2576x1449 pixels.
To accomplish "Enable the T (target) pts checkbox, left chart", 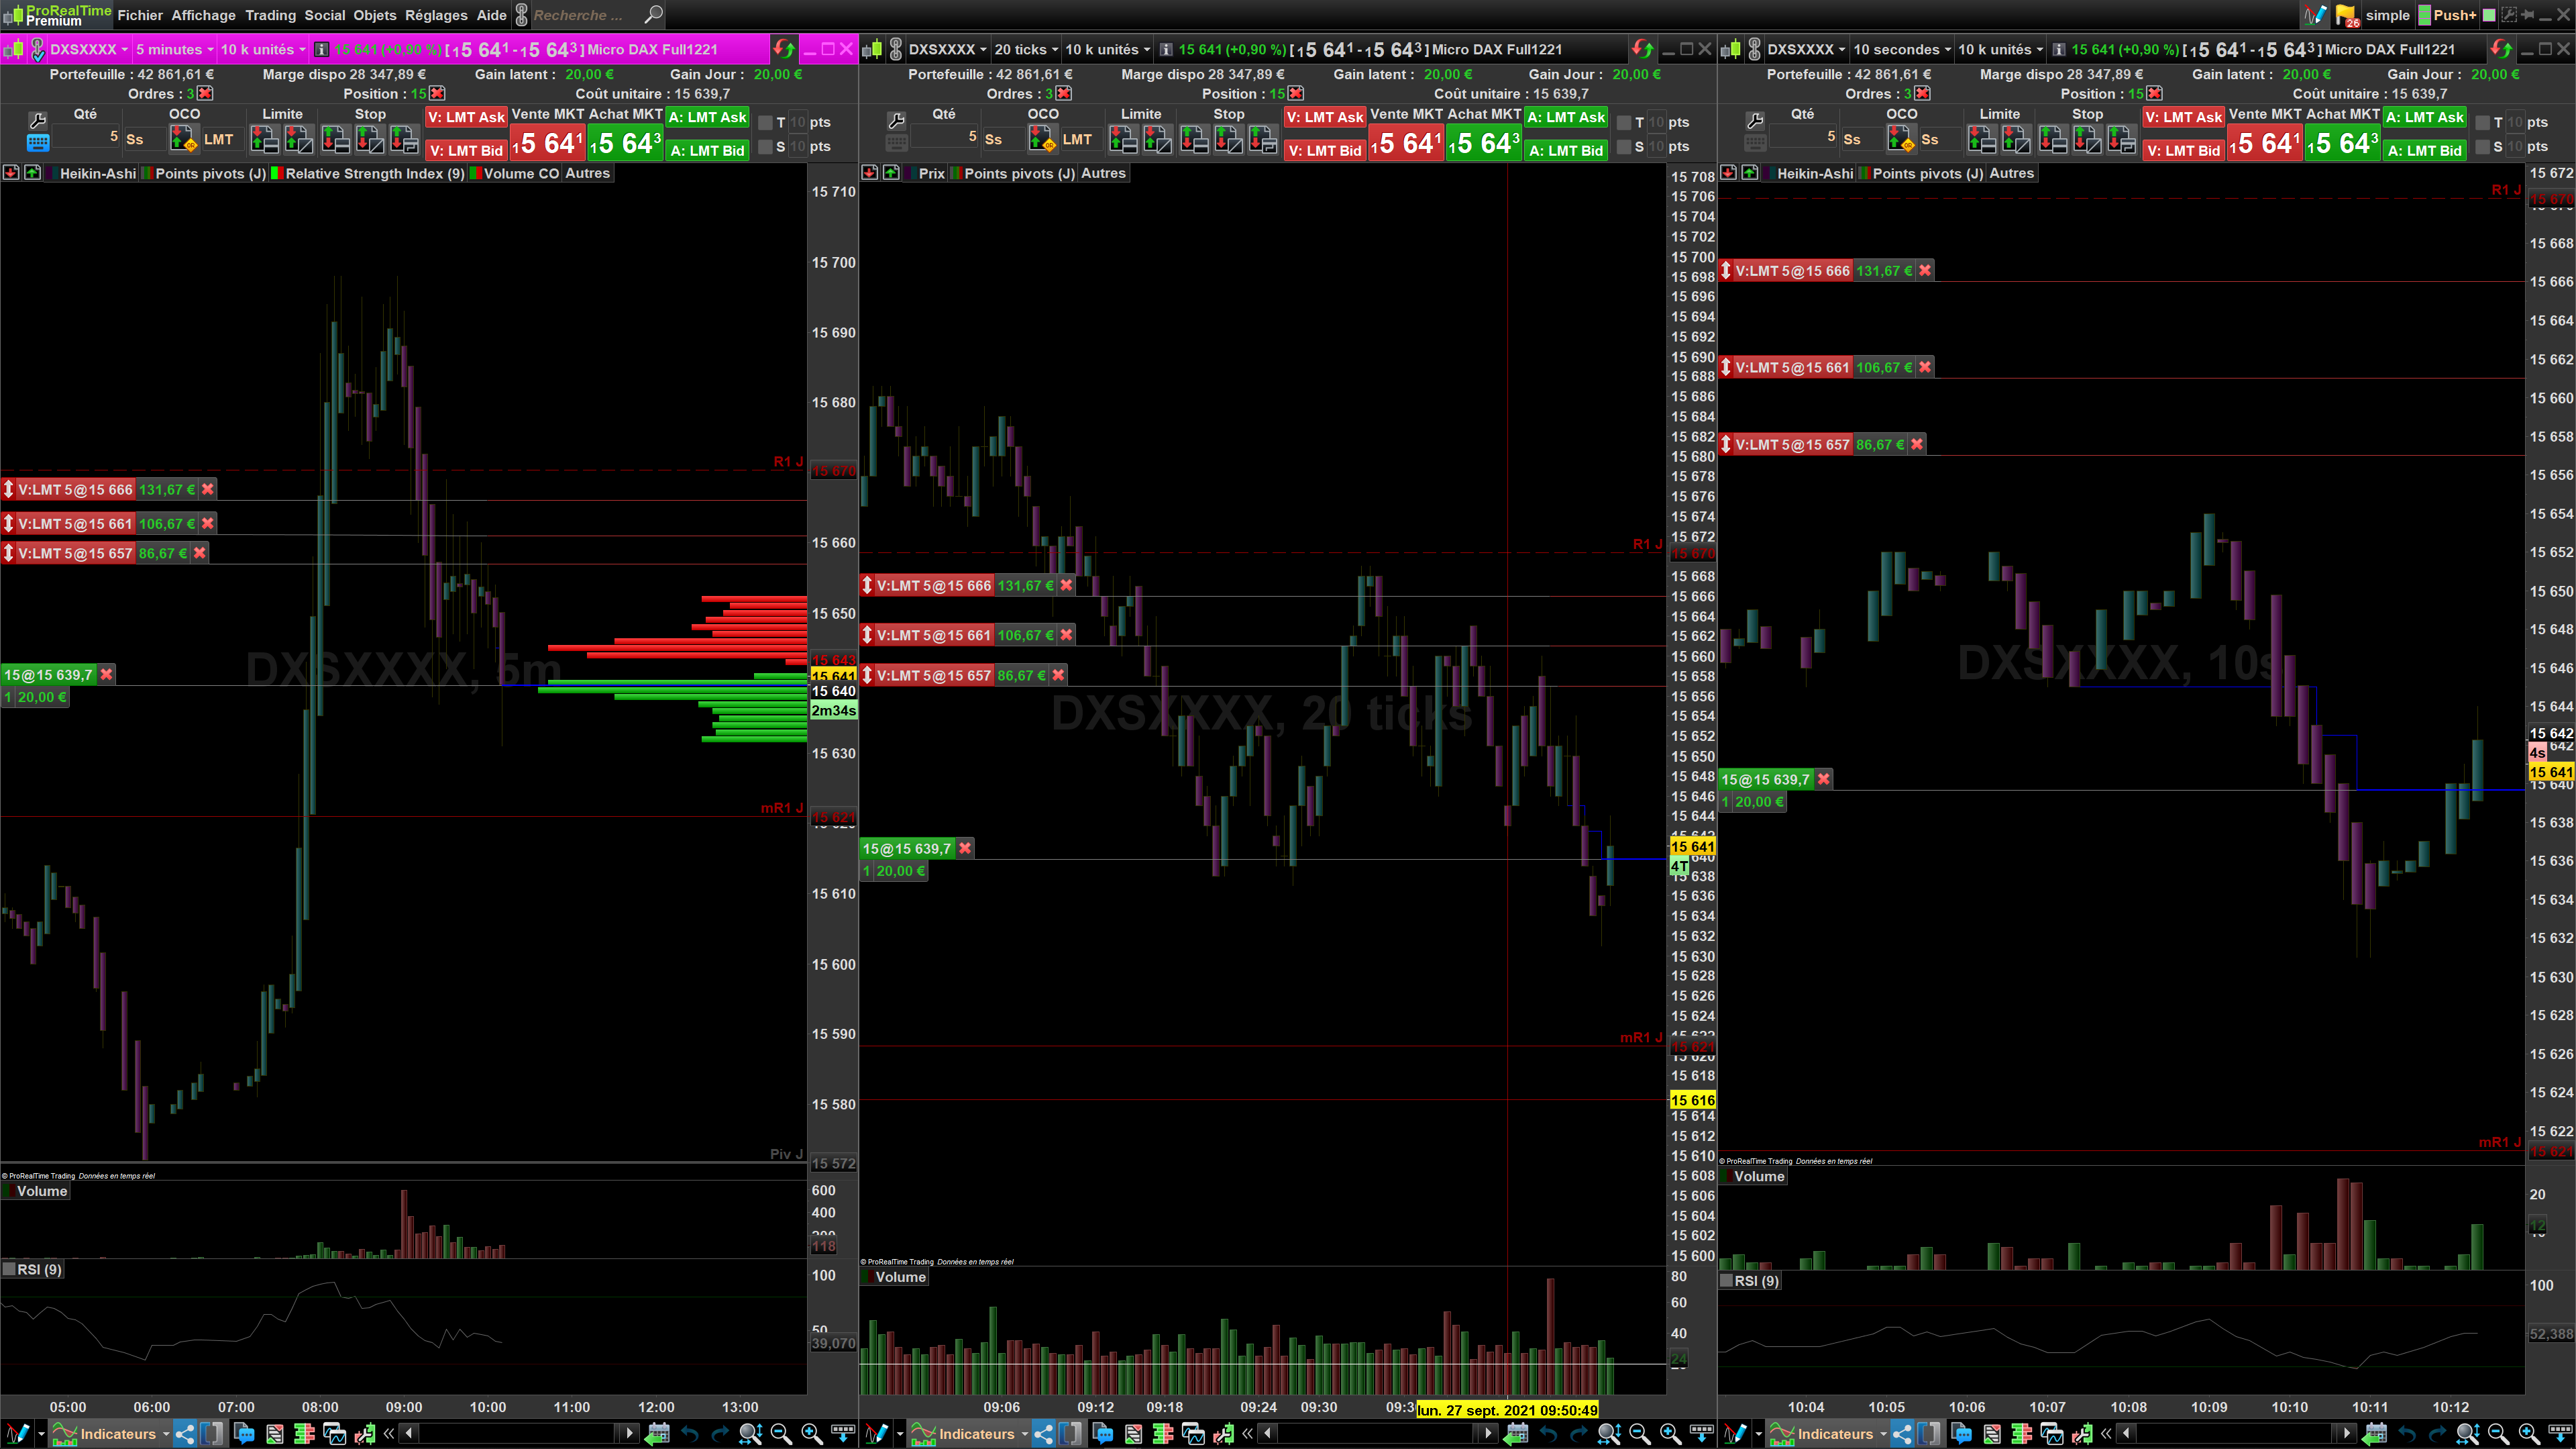I will point(765,122).
